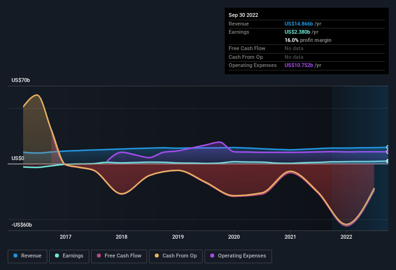The image size is (396, 270).
Task: Toggle Free Cash Flow legend button
Action: pyautogui.click(x=119, y=256)
